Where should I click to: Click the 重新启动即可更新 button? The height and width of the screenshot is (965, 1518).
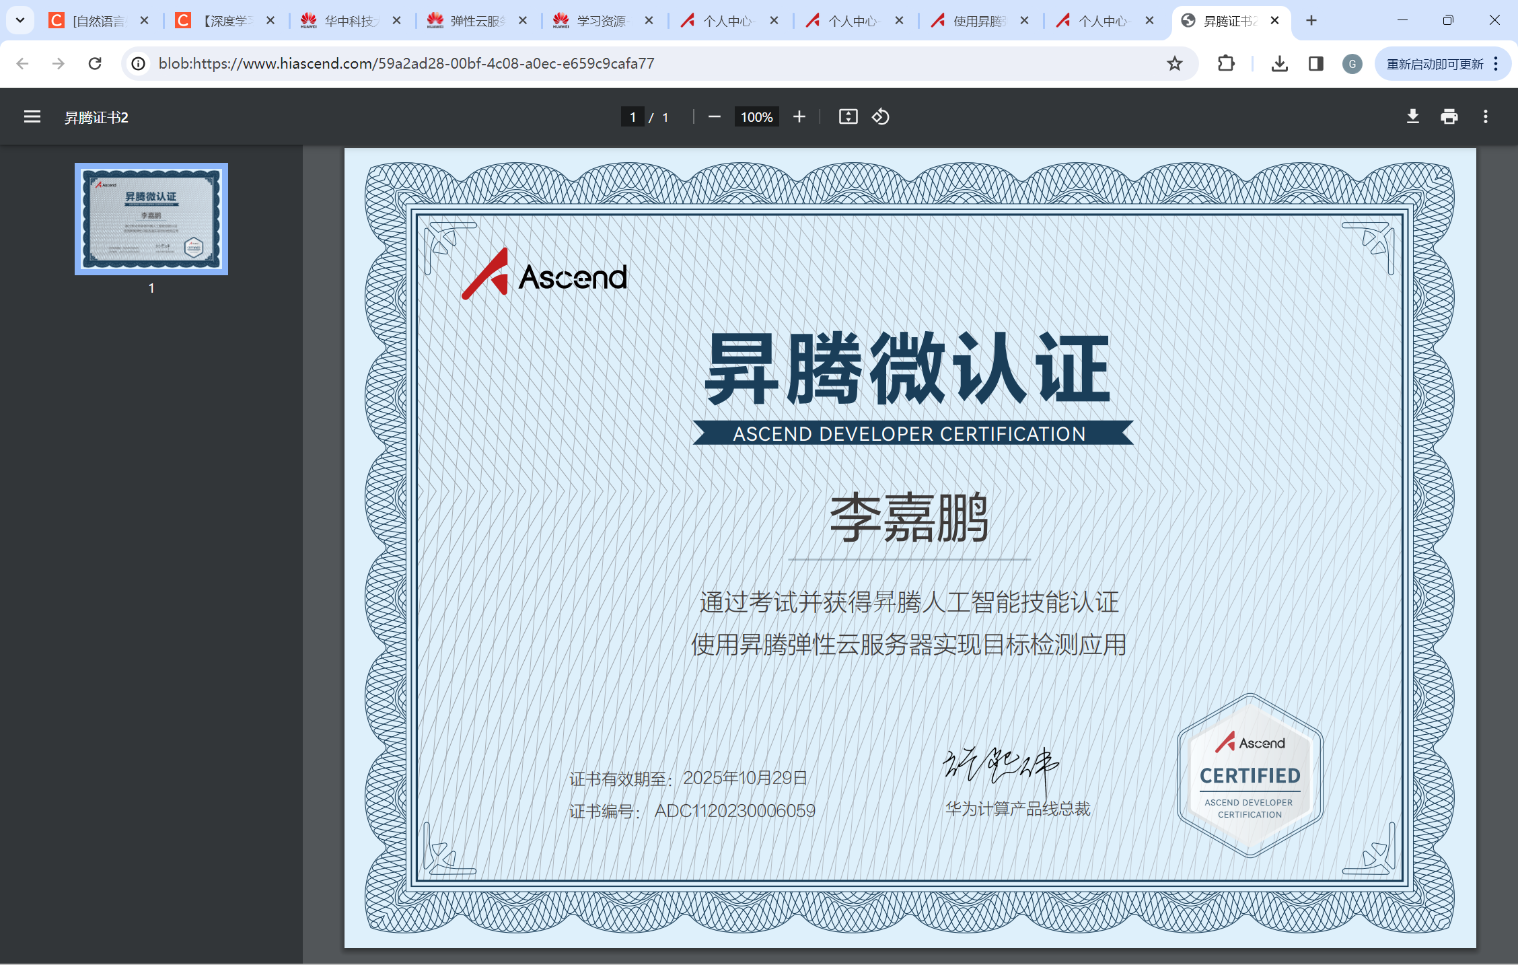pos(1434,64)
